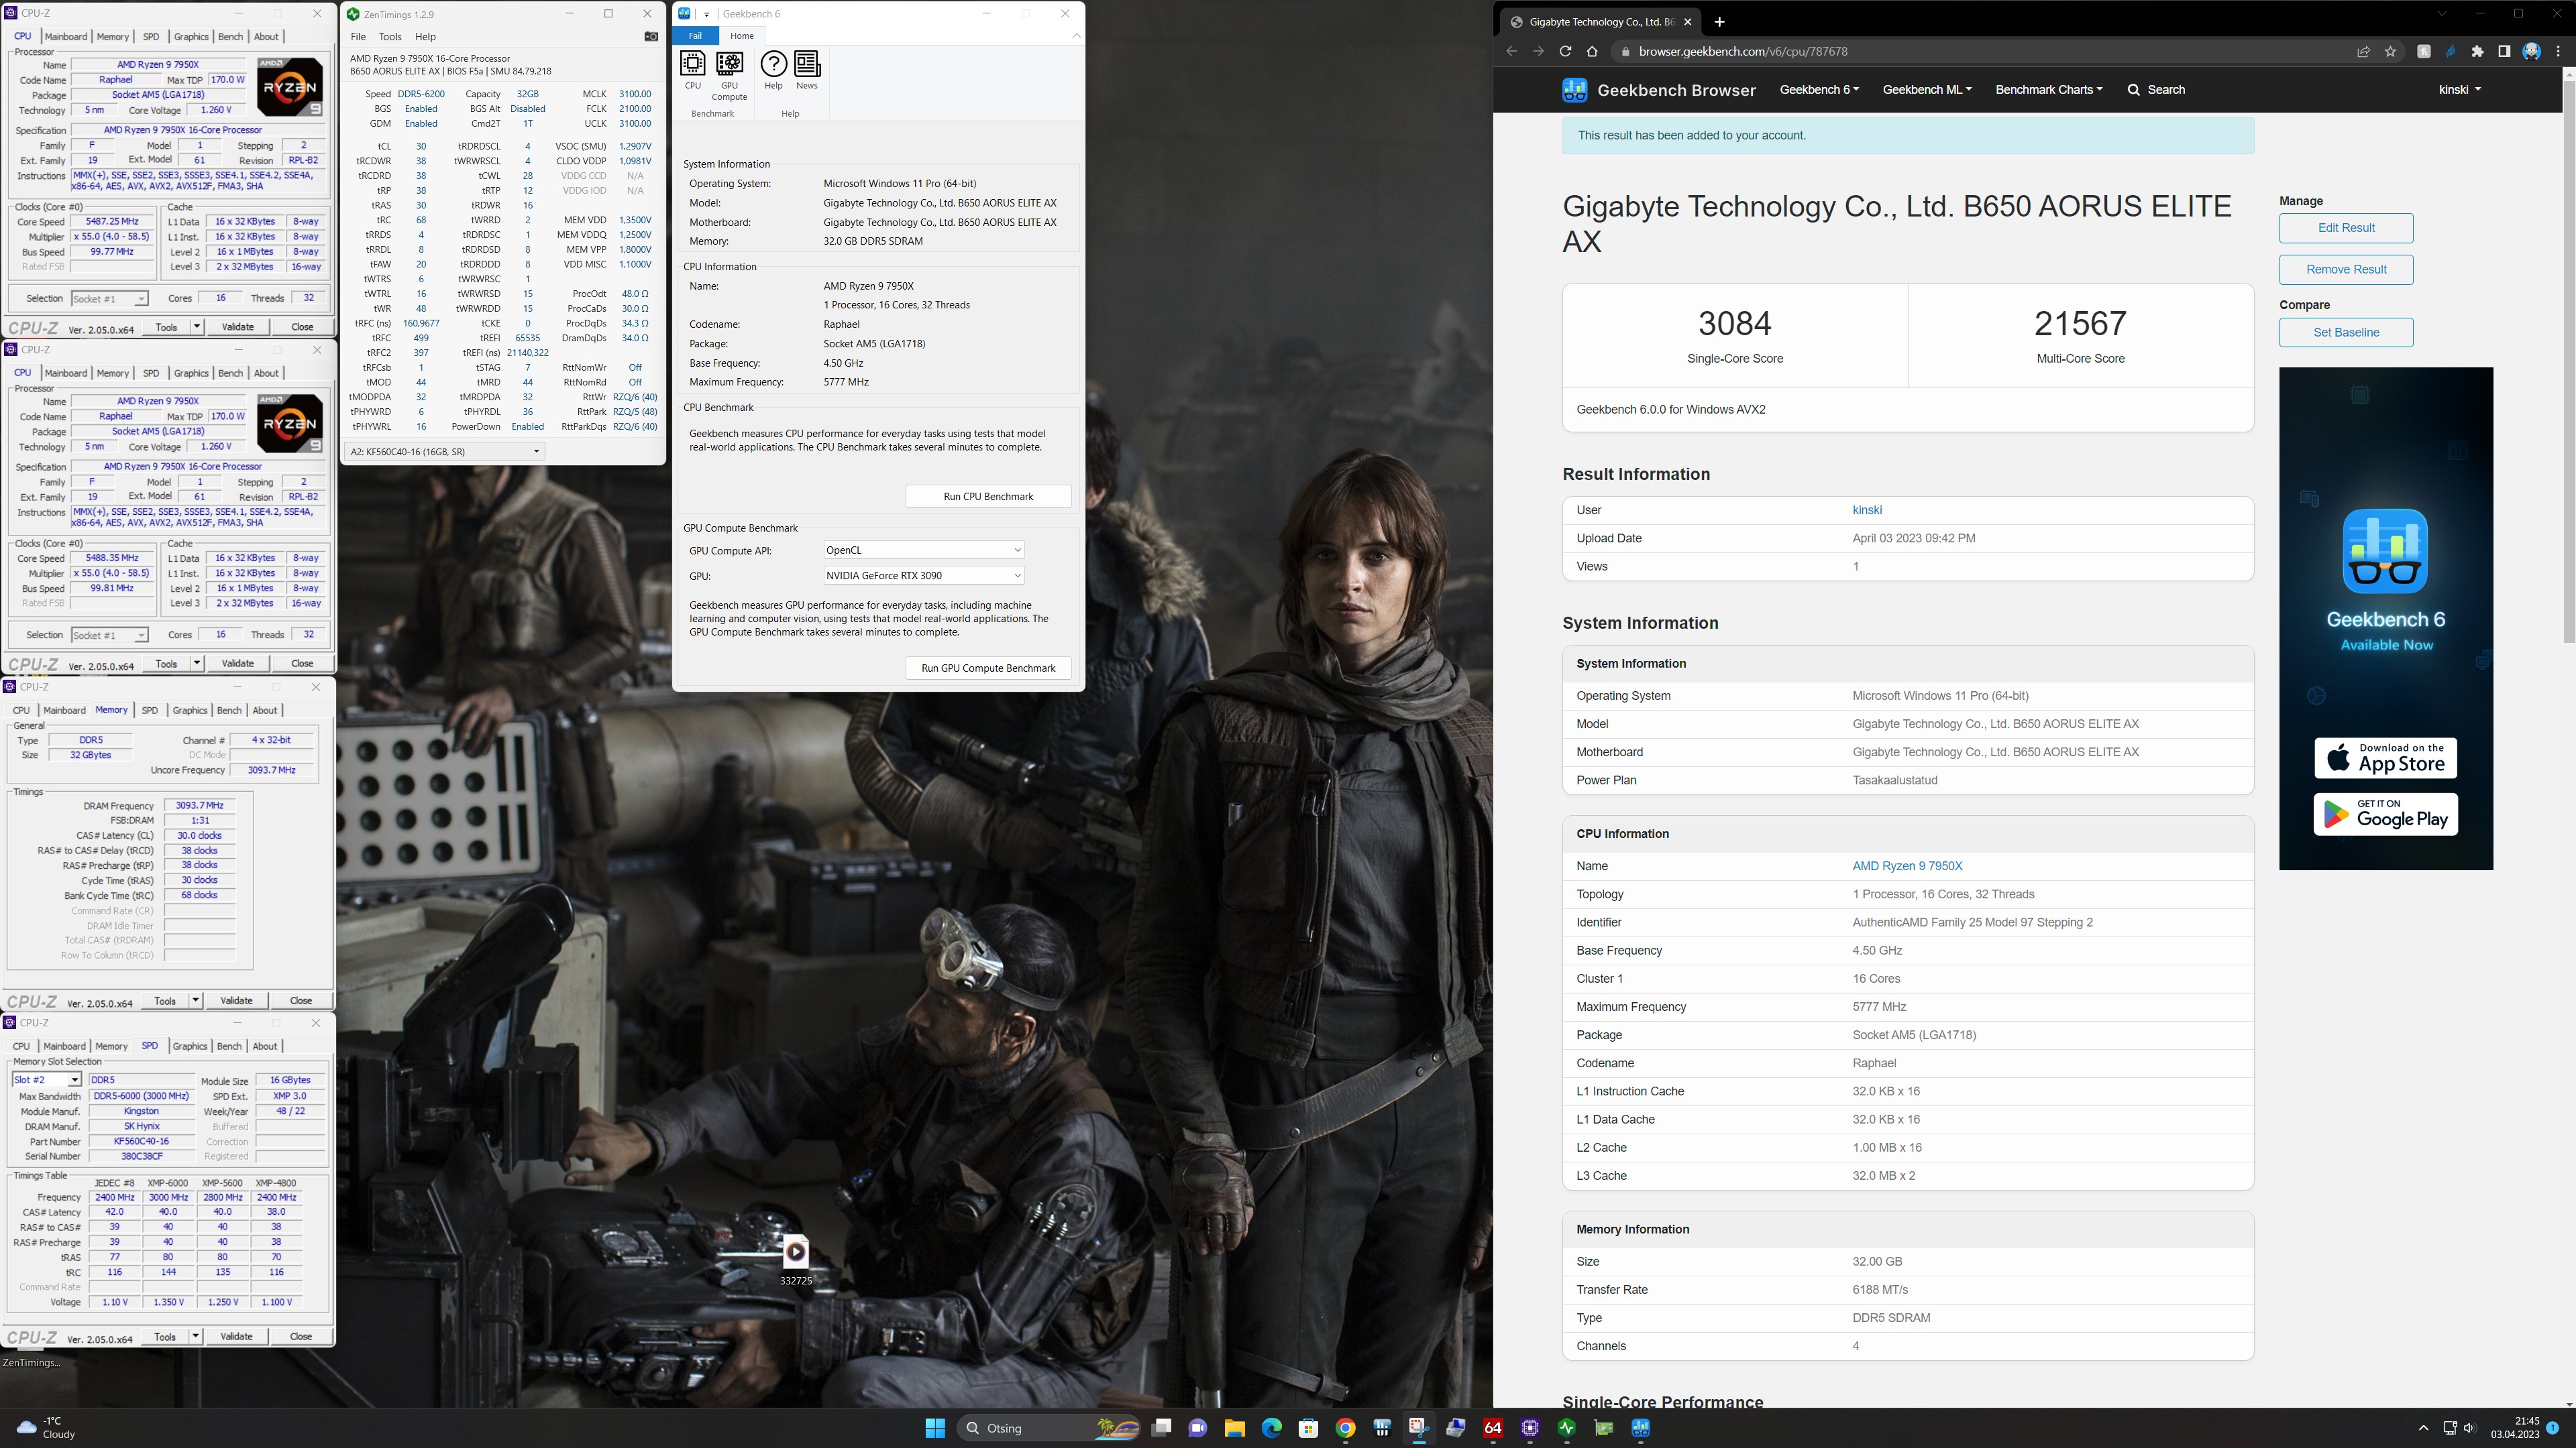Click Set Baseline button
The height and width of the screenshot is (1448, 2576).
click(x=2346, y=333)
